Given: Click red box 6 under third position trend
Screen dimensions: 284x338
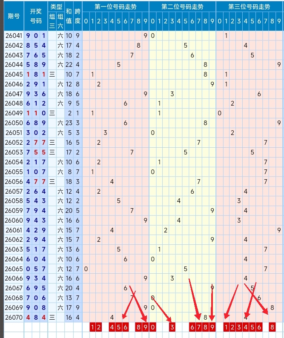Looking at the screenshot, I should click(x=259, y=327).
